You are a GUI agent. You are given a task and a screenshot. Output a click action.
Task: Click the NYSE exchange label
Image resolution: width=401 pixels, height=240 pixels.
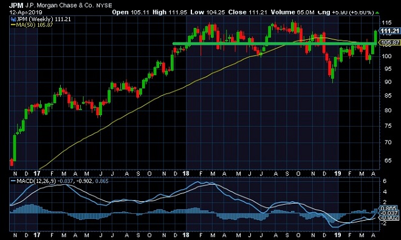point(104,5)
